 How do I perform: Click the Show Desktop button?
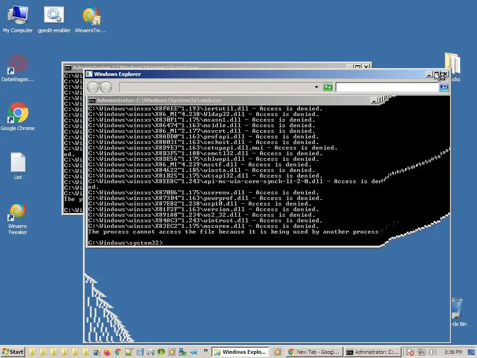coord(472,352)
